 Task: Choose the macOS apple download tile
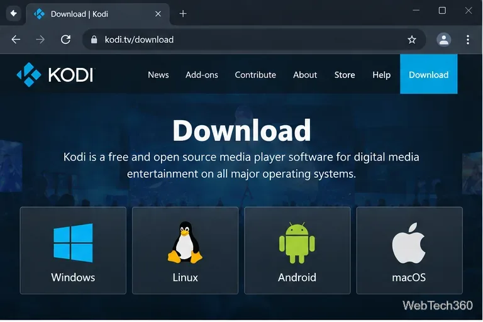[409, 250]
